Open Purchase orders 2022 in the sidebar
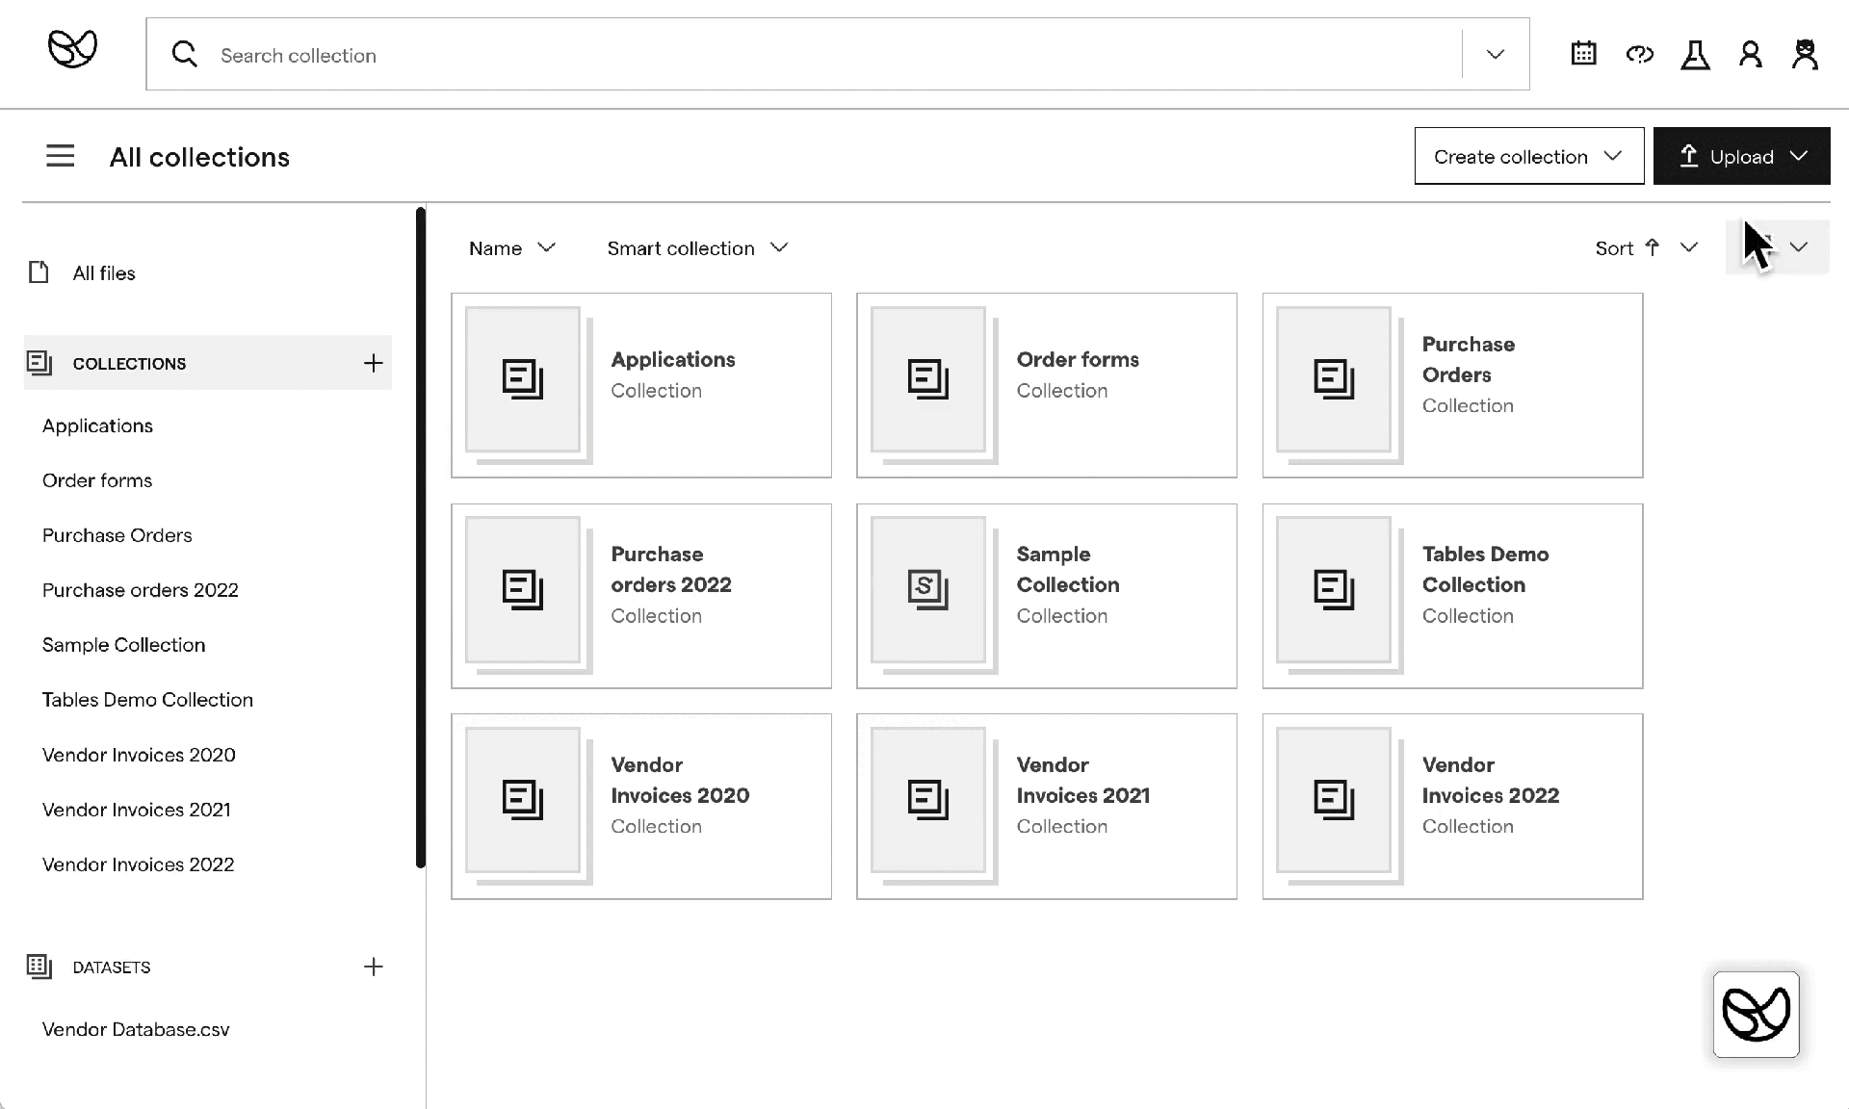 pyautogui.click(x=140, y=590)
